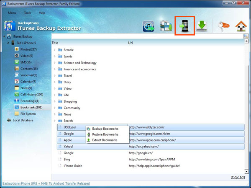Click the scrollbar down arrow

tap(246, 171)
